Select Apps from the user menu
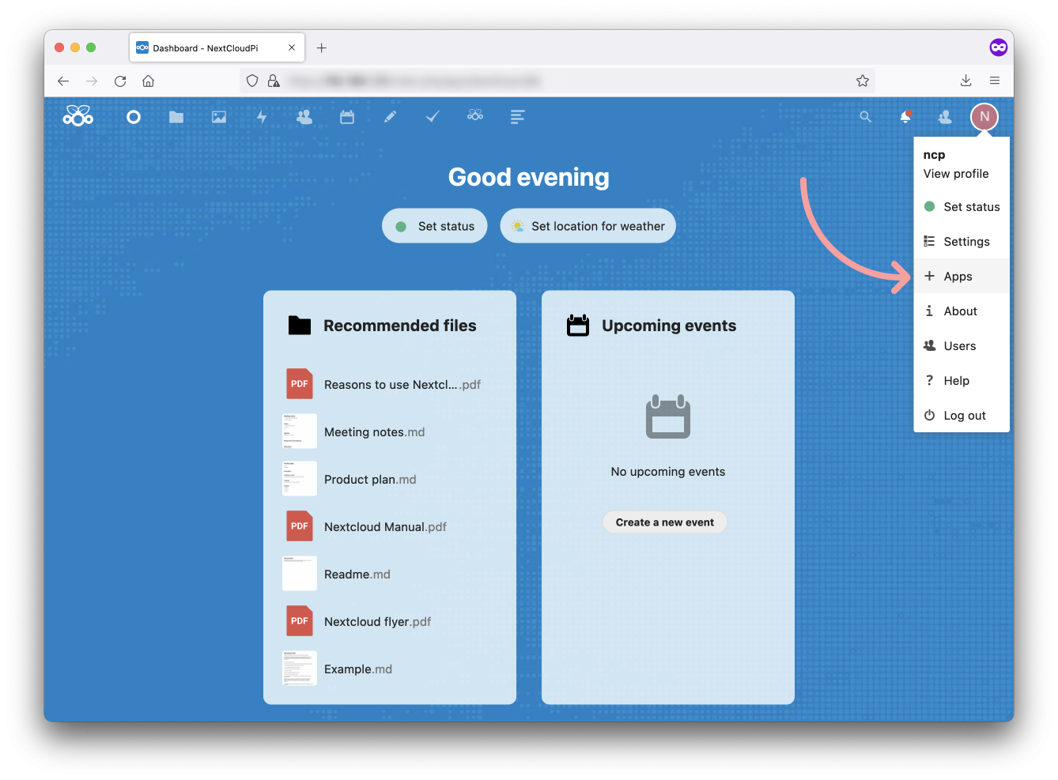The height and width of the screenshot is (780, 1058). point(958,276)
